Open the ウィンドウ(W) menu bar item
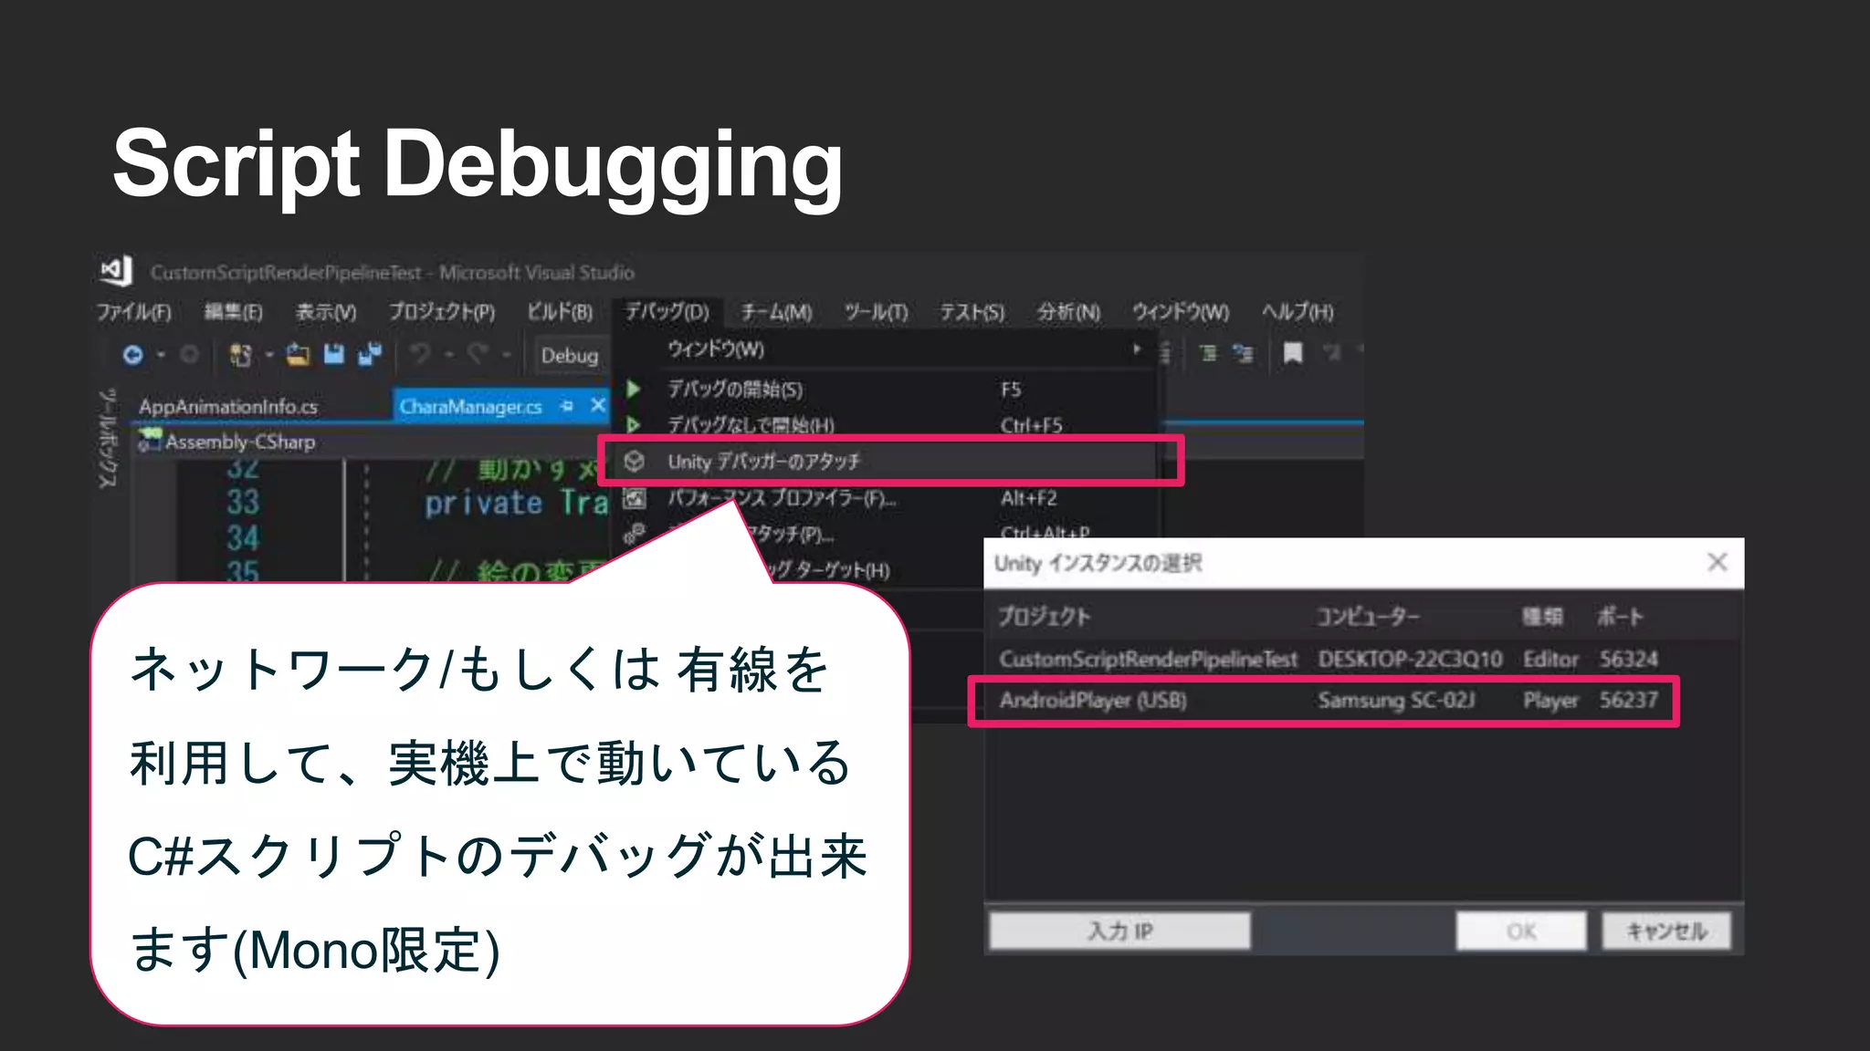This screenshot has height=1051, width=1870. [1181, 312]
